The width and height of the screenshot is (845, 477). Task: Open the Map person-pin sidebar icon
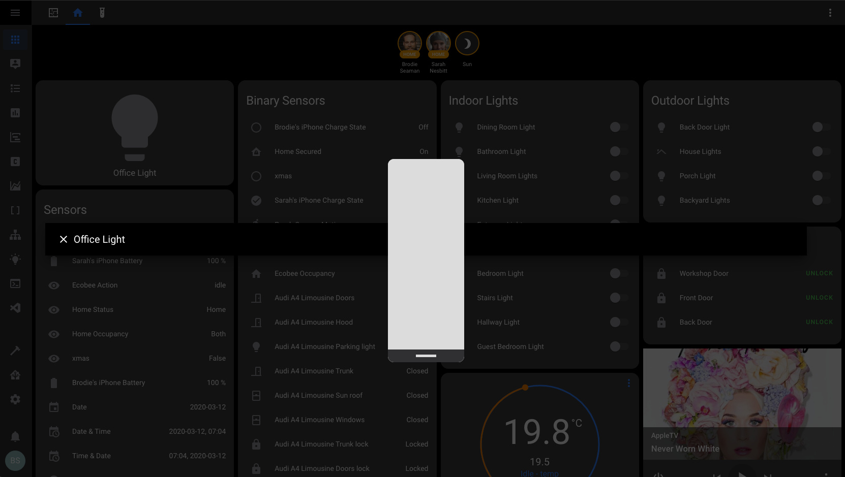[15, 64]
